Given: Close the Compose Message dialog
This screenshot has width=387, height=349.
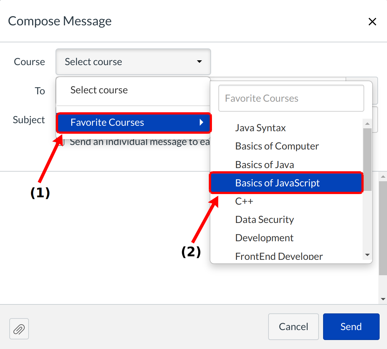Looking at the screenshot, I should click(372, 22).
